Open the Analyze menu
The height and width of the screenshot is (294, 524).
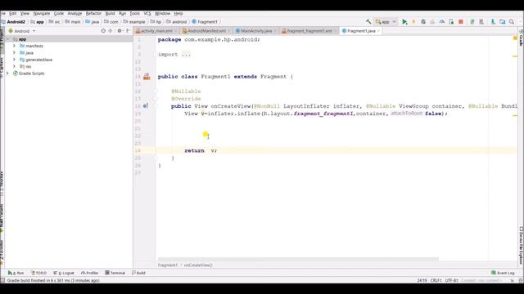pos(75,13)
